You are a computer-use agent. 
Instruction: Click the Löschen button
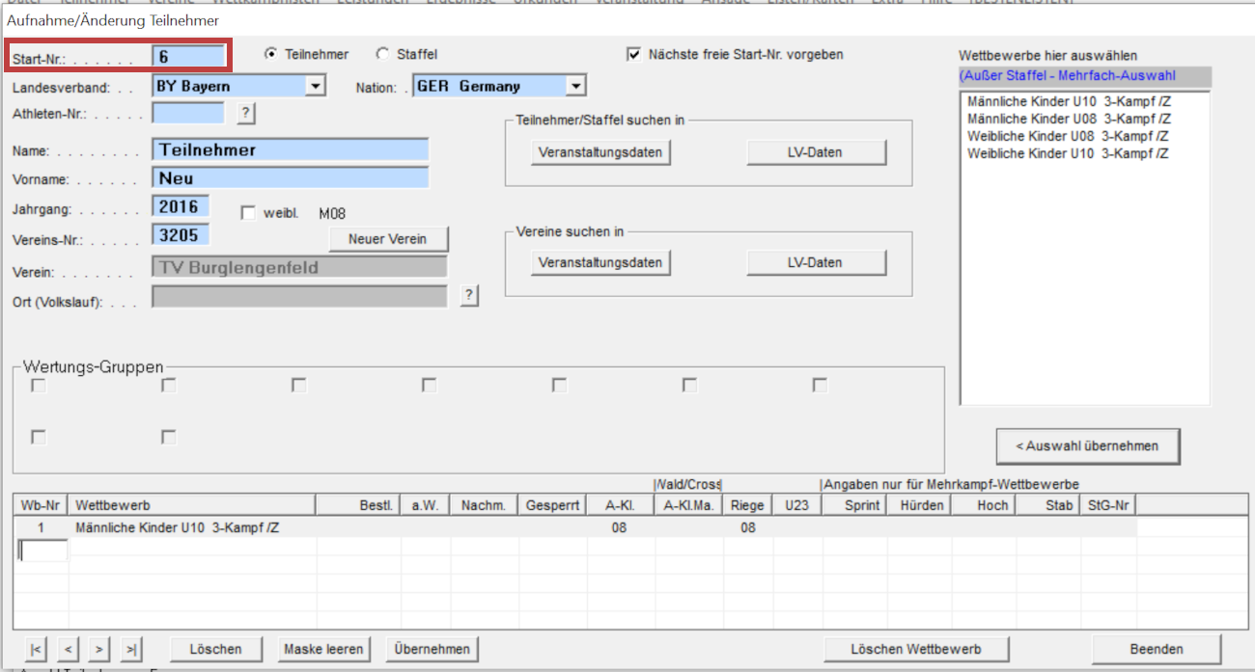click(x=215, y=649)
